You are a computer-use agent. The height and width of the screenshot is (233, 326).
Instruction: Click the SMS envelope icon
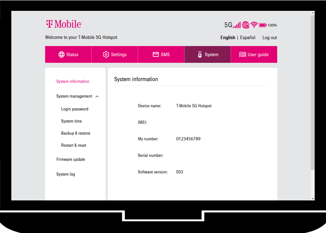tap(156, 55)
